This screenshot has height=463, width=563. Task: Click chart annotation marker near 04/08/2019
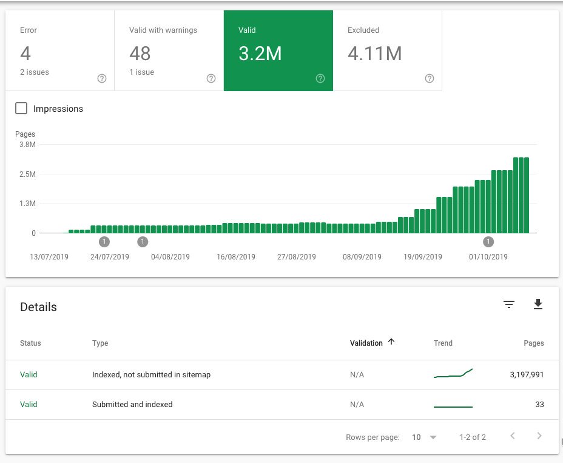pos(143,242)
